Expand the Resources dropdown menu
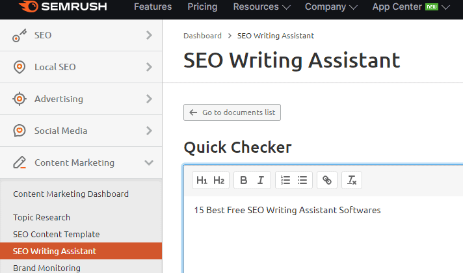 (261, 6)
